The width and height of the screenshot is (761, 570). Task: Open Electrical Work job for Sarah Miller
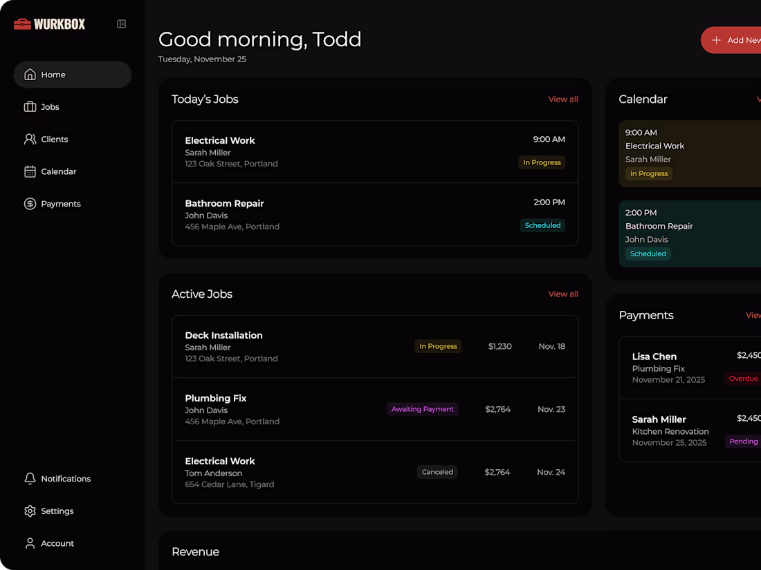375,152
